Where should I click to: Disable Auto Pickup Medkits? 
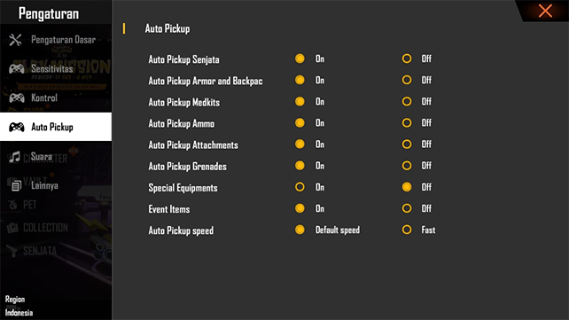(407, 101)
